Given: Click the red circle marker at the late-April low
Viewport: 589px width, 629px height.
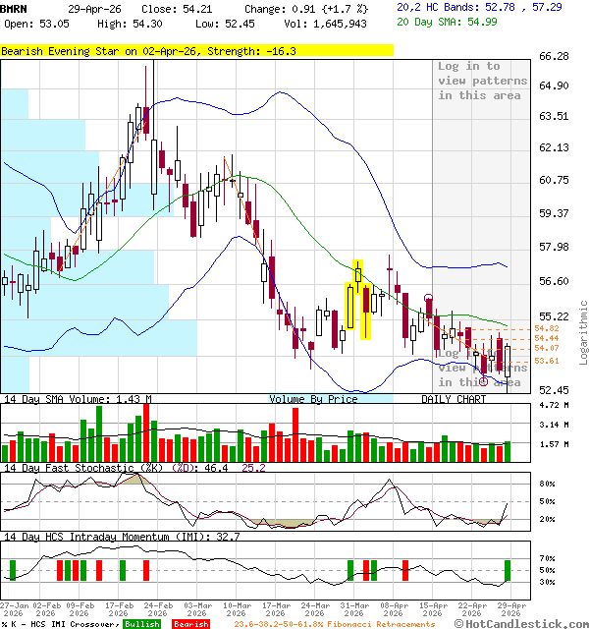Looking at the screenshot, I should [x=483, y=379].
